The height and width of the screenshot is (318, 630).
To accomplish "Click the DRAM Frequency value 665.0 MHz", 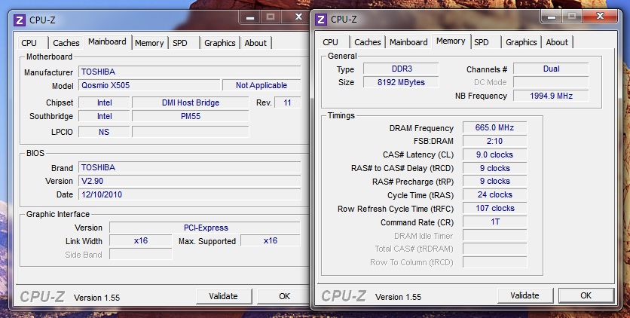I will [494, 127].
